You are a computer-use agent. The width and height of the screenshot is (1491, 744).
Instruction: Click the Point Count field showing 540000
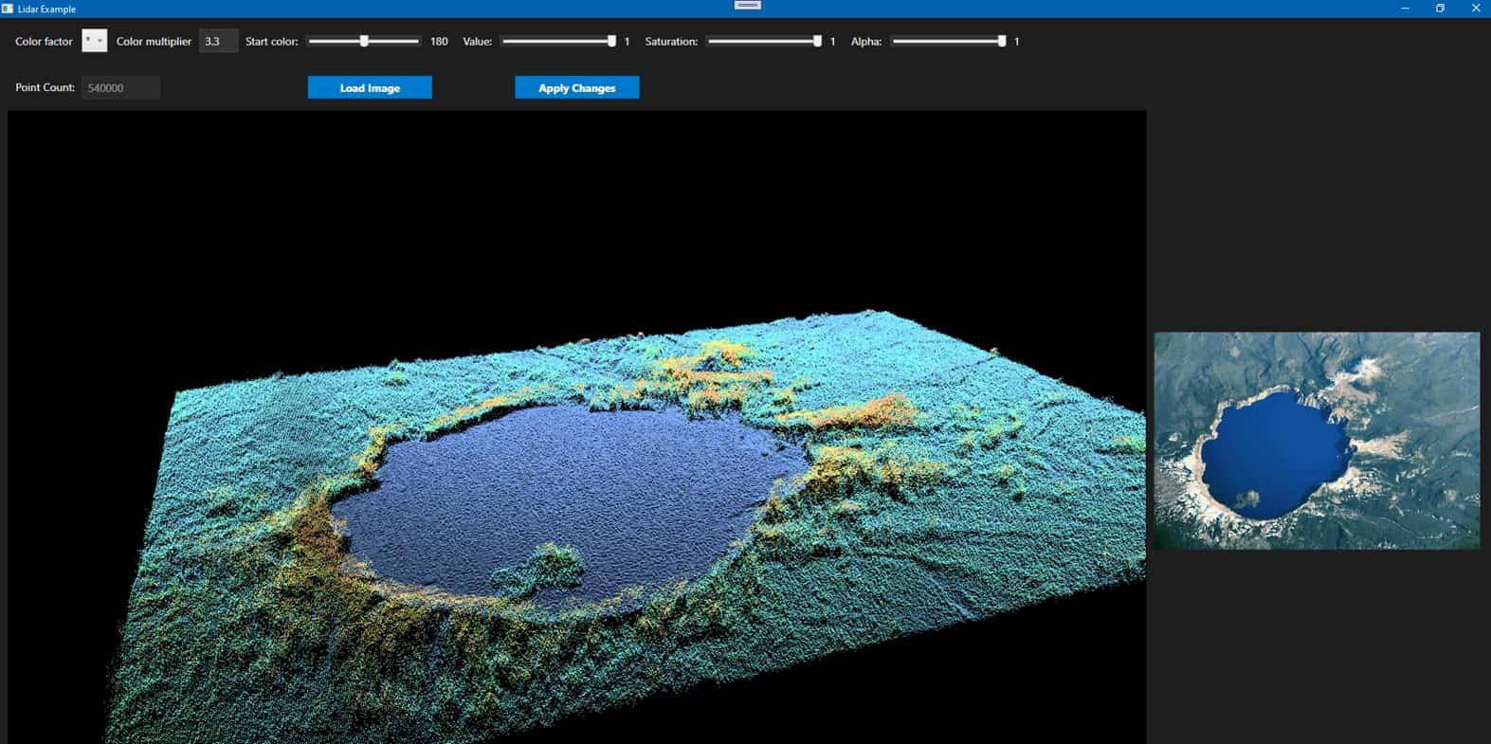point(120,87)
